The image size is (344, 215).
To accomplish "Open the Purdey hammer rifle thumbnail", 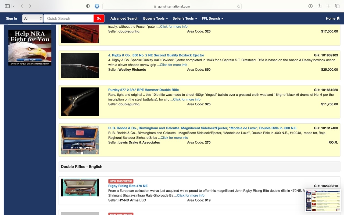I will pyautogui.click(x=80, y=102).
